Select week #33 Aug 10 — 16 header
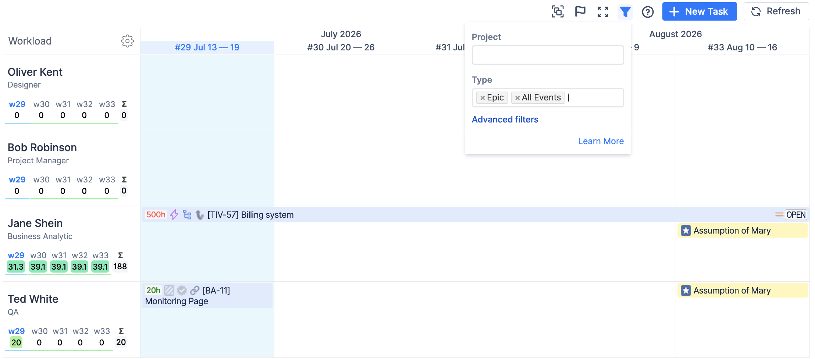The image size is (815, 359). [x=742, y=47]
